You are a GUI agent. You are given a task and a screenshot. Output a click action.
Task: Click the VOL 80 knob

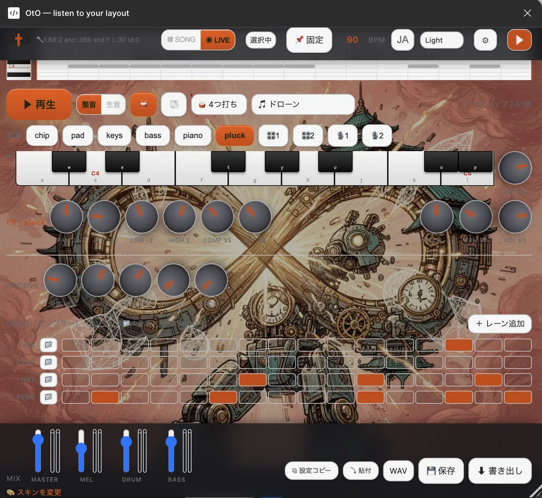click(515, 217)
